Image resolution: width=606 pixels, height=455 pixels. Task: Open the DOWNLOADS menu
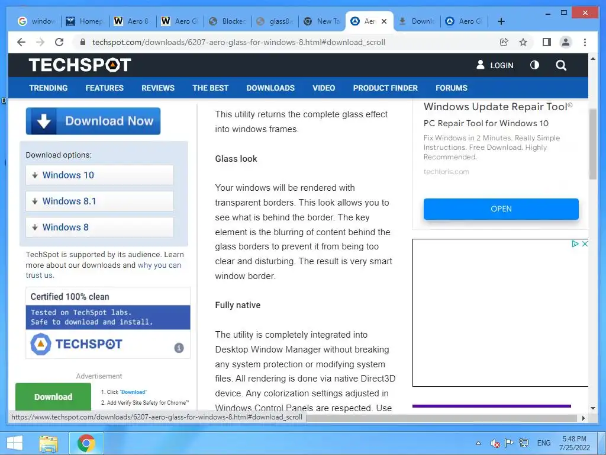pos(270,88)
